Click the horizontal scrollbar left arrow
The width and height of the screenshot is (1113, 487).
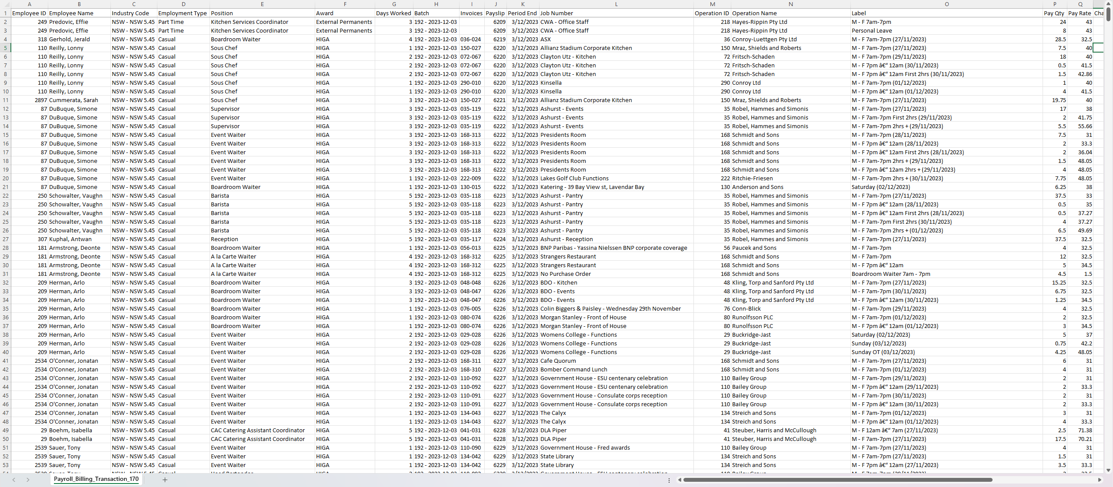(680, 480)
